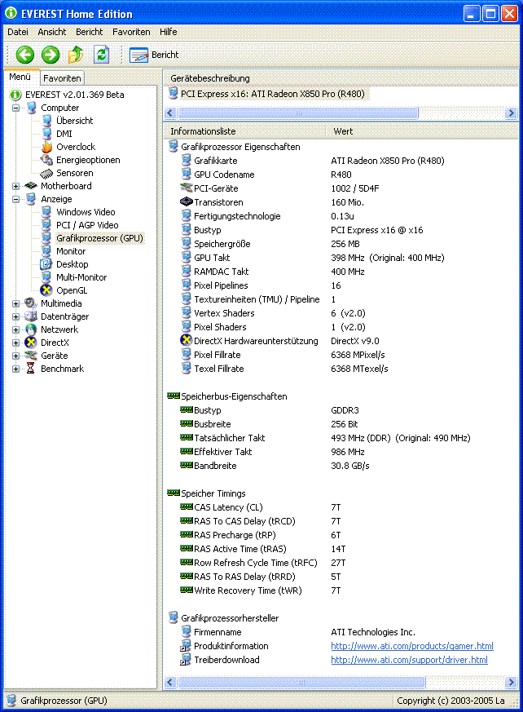Image resolution: width=523 pixels, height=712 pixels.
Task: Expand the Datenträger tree node
Action: pyautogui.click(x=15, y=317)
